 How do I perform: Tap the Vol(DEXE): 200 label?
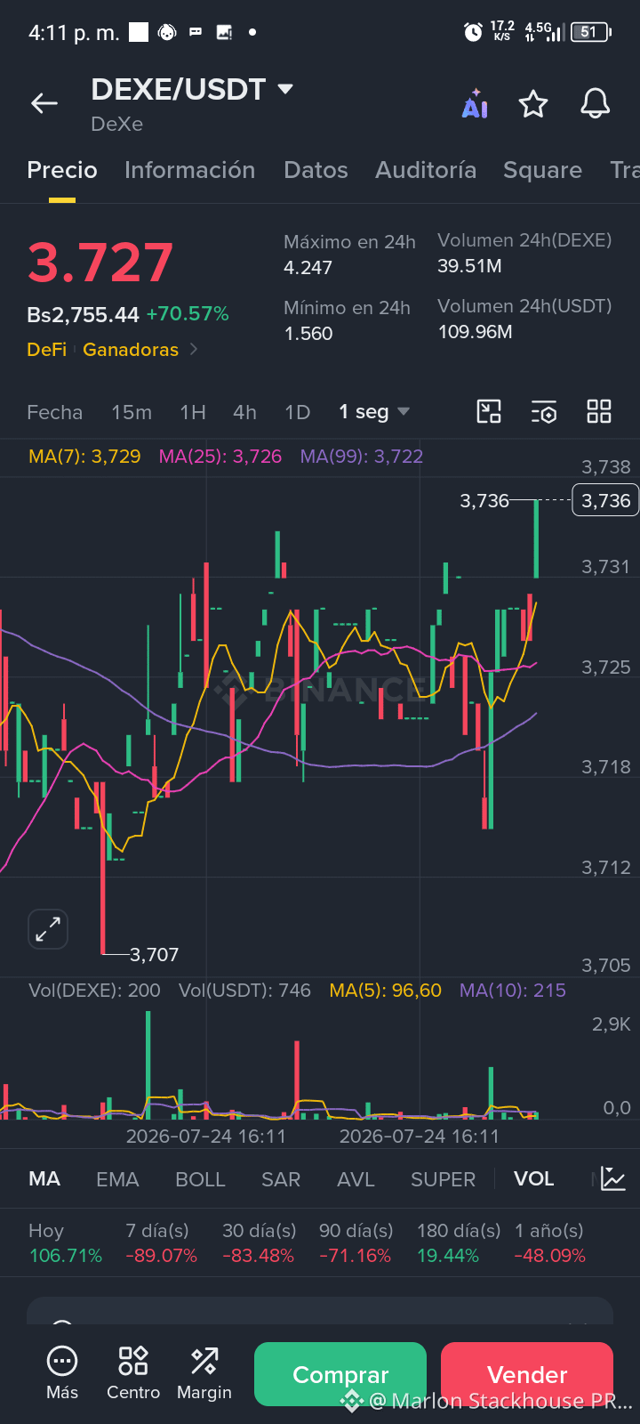(94, 991)
